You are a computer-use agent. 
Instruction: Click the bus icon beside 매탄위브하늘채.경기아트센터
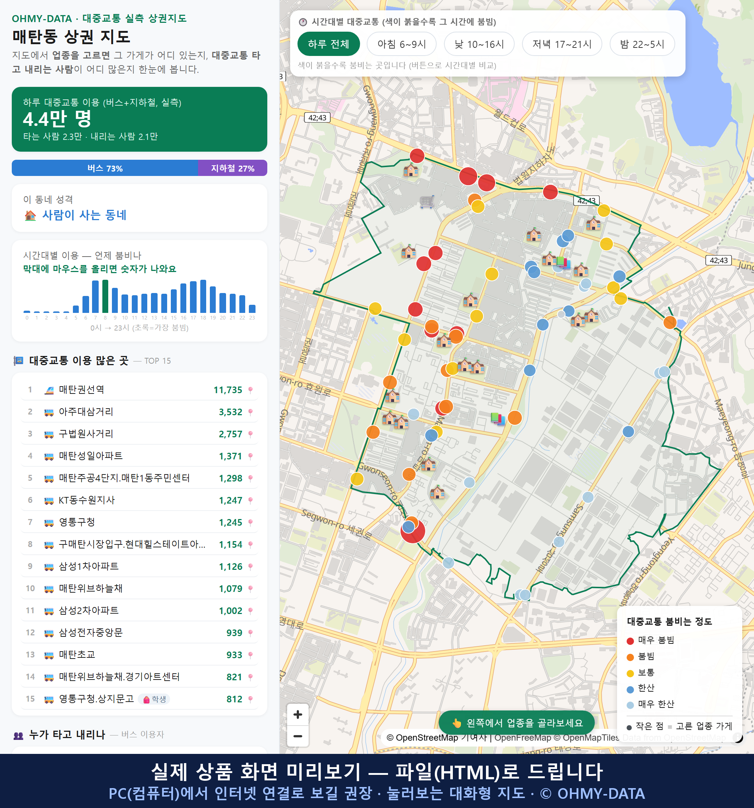49,677
